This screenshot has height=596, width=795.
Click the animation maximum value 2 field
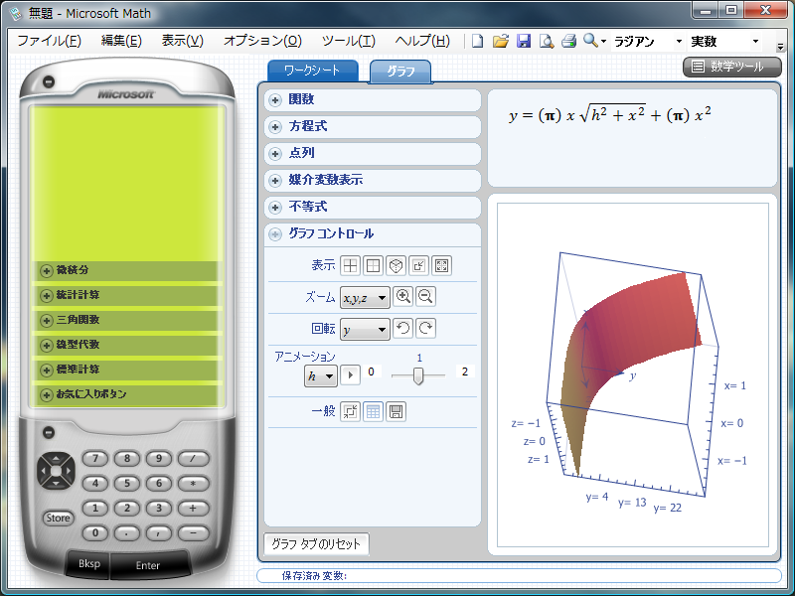tap(464, 372)
